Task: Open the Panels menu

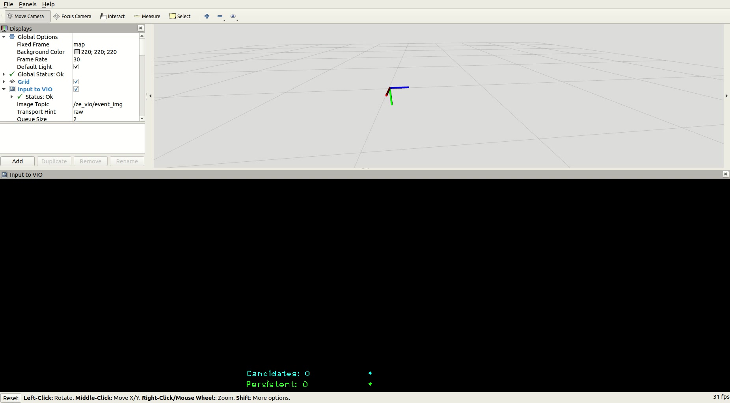Action: (28, 4)
